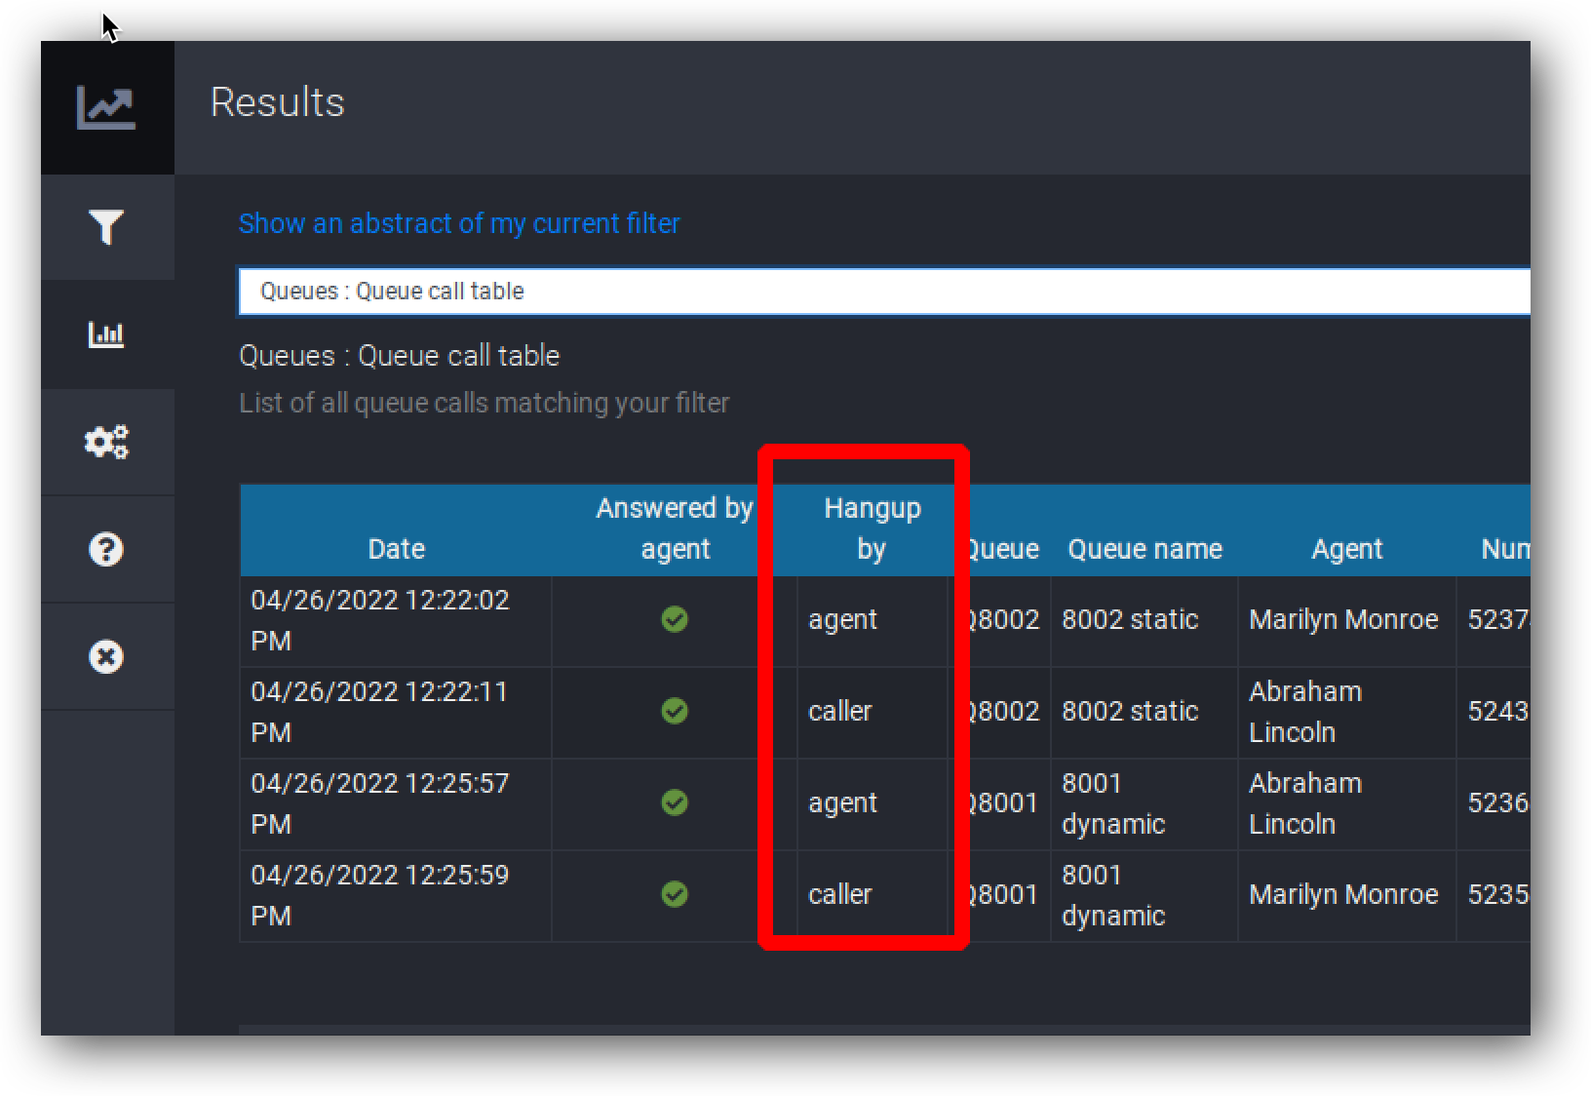
Task: Sort by 'Answered by agent' column header
Action: tap(675, 528)
